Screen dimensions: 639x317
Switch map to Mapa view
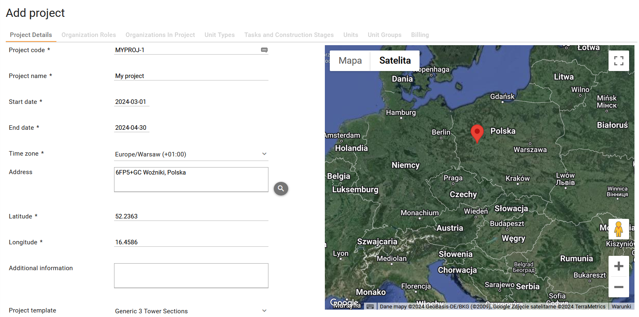(x=350, y=61)
